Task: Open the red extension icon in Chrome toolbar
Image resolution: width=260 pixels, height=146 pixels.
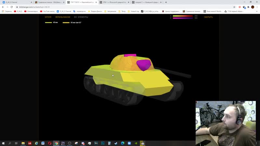Action: pos(240,7)
